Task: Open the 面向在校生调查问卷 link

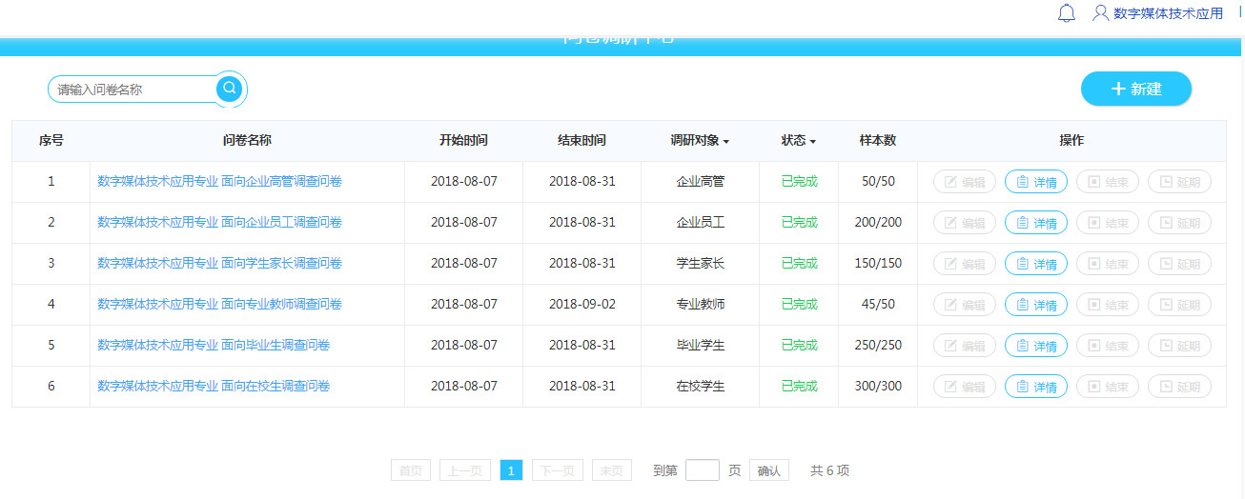Action: coord(214,387)
